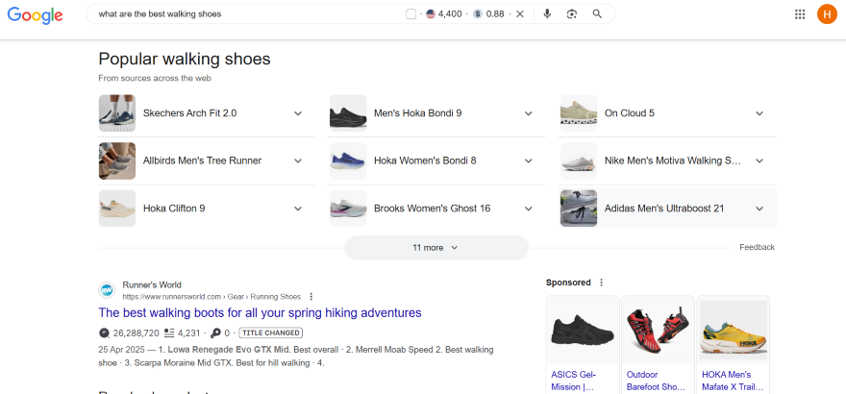Image resolution: width=846 pixels, height=394 pixels.
Task: Expand Adidas Men's Ultraboost 21
Action: [x=759, y=208]
